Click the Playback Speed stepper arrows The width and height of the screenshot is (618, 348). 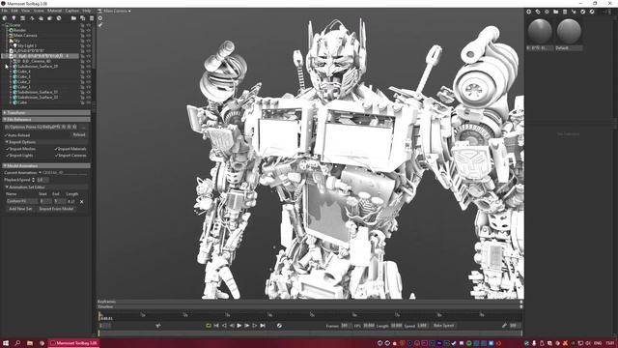(x=33, y=180)
